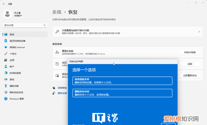Click the go-back history clock icon

pyautogui.click(x=57, y=64)
